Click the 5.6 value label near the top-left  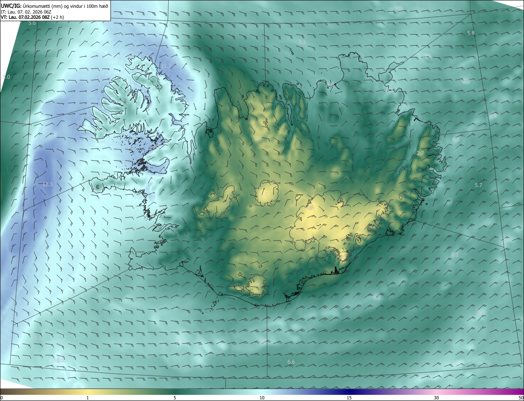pyautogui.click(x=32, y=23)
